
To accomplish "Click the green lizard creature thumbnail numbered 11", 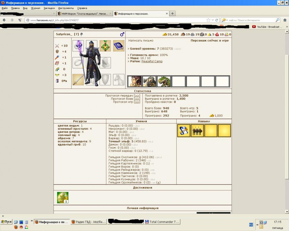I will point(164,81).
